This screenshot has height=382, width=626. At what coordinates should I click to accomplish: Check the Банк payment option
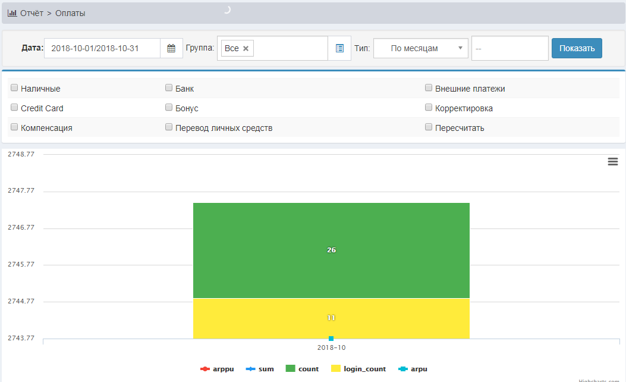pyautogui.click(x=169, y=88)
